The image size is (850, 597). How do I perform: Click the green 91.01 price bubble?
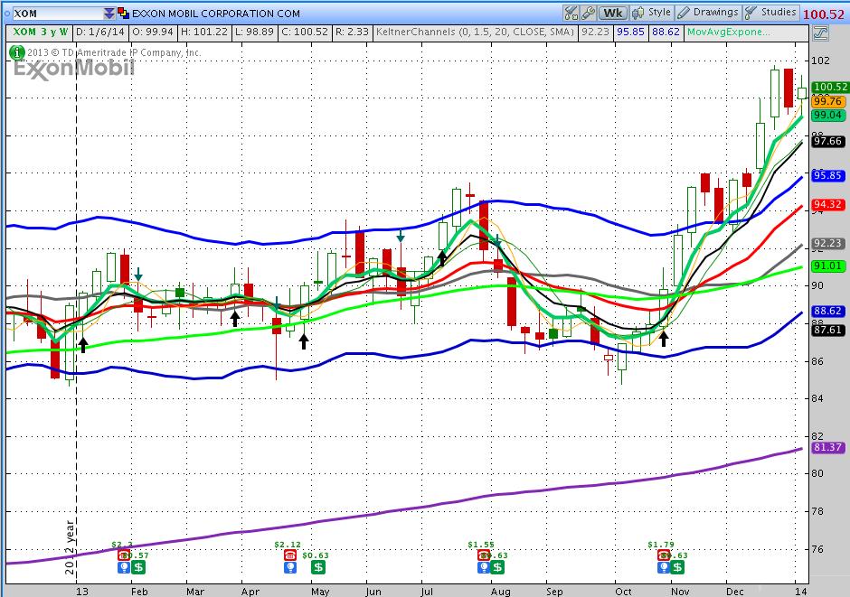click(x=827, y=266)
